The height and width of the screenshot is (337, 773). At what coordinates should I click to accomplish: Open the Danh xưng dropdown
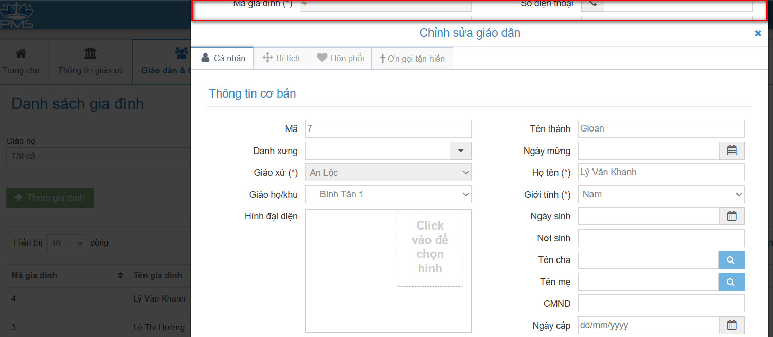click(x=460, y=151)
